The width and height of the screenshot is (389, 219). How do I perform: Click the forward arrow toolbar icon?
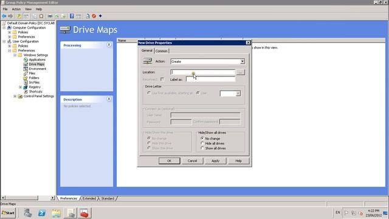coord(10,16)
